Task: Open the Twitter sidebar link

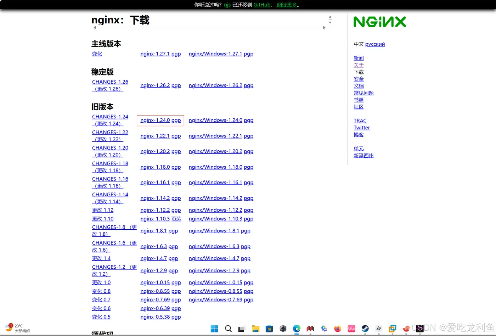Action: click(x=362, y=128)
